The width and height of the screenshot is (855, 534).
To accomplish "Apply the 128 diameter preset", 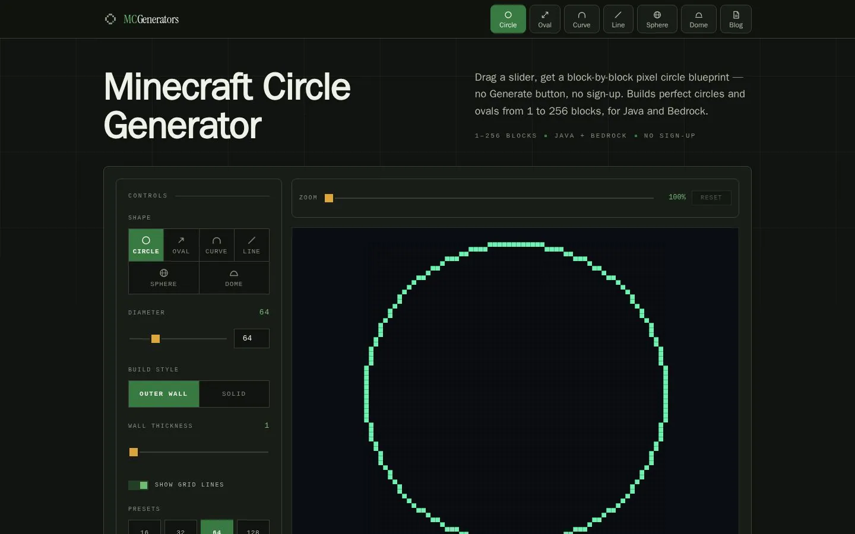I will point(253,527).
